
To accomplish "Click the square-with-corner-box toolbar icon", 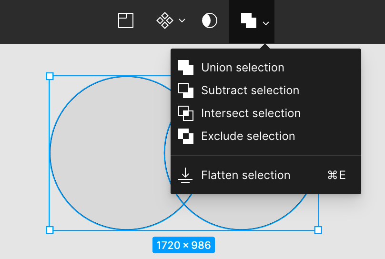I will 126,20.
